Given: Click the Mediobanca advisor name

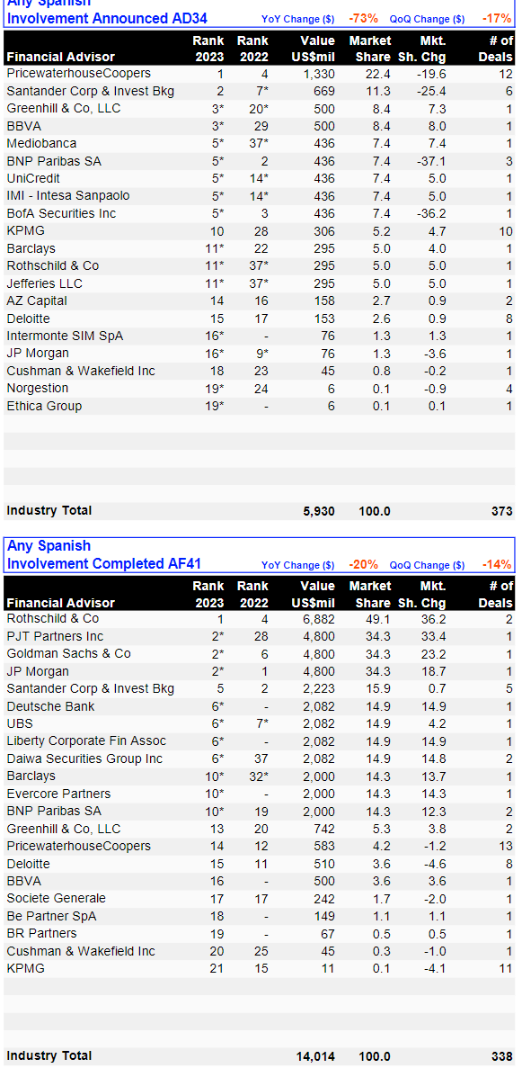Looking at the screenshot, I should coord(41,144).
